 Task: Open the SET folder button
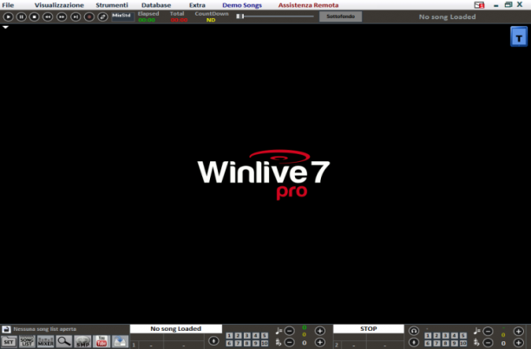click(x=9, y=341)
